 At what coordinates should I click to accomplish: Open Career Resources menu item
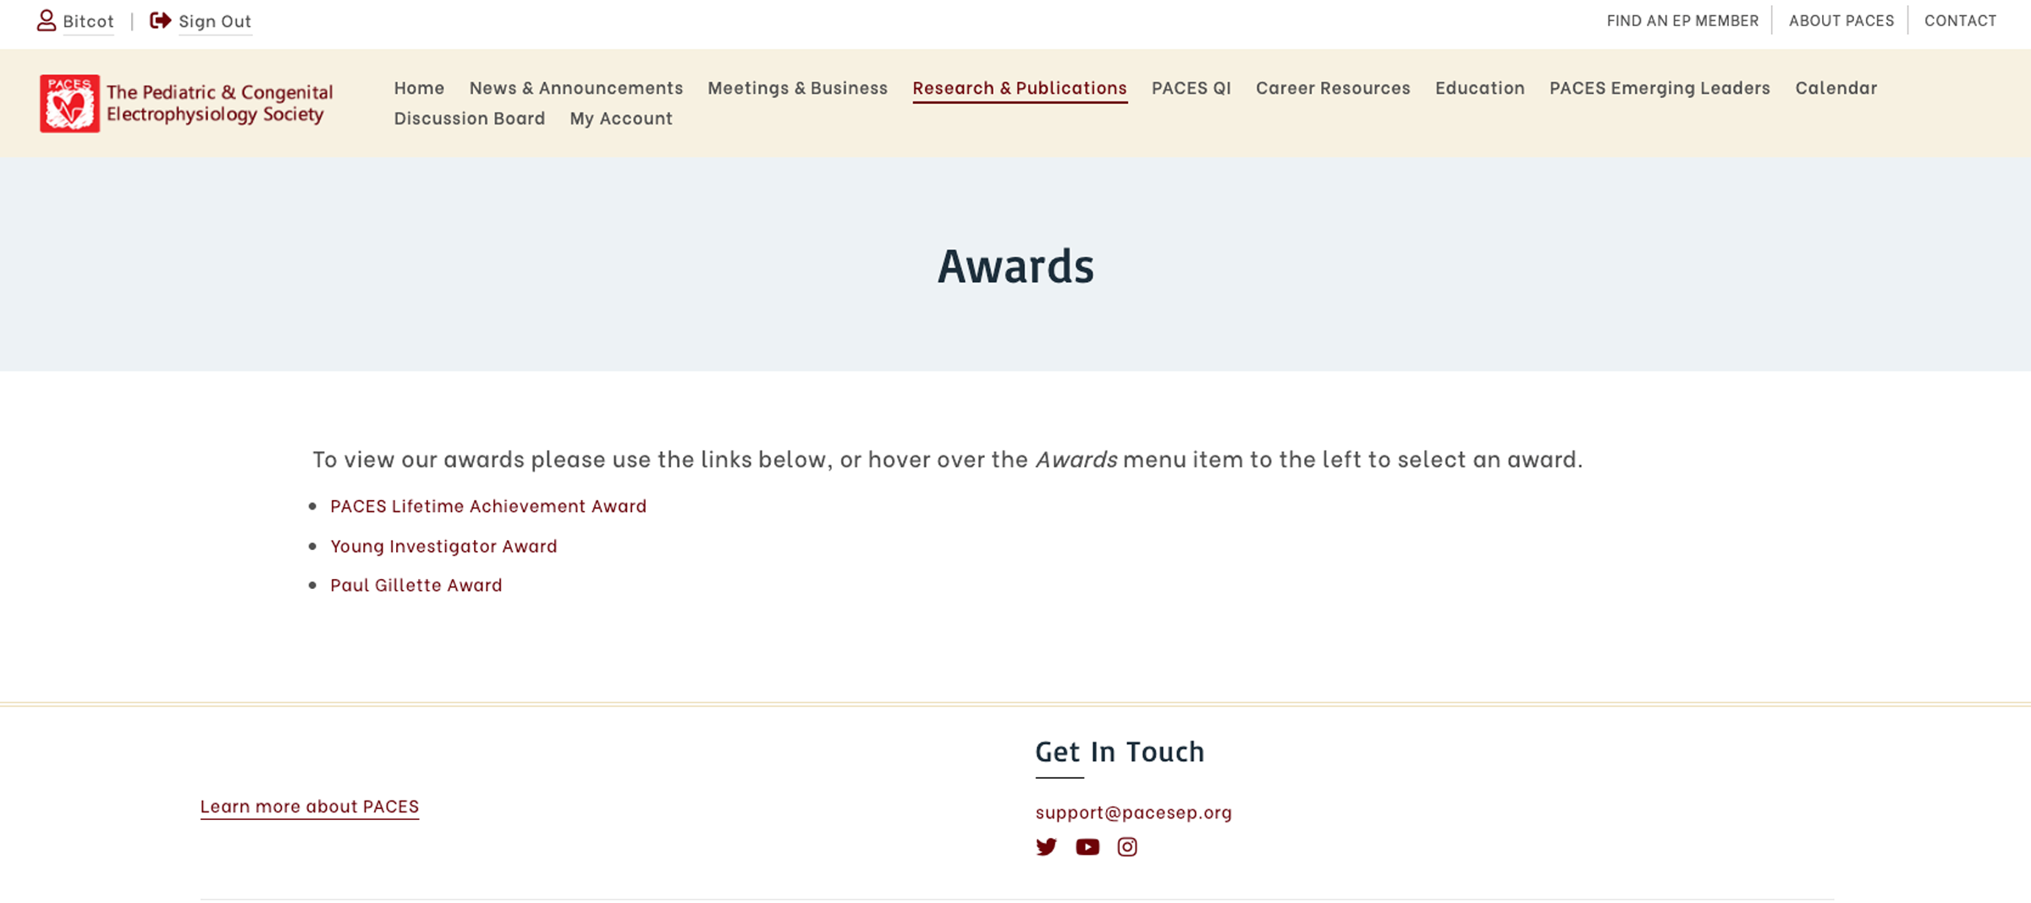[x=1333, y=88]
